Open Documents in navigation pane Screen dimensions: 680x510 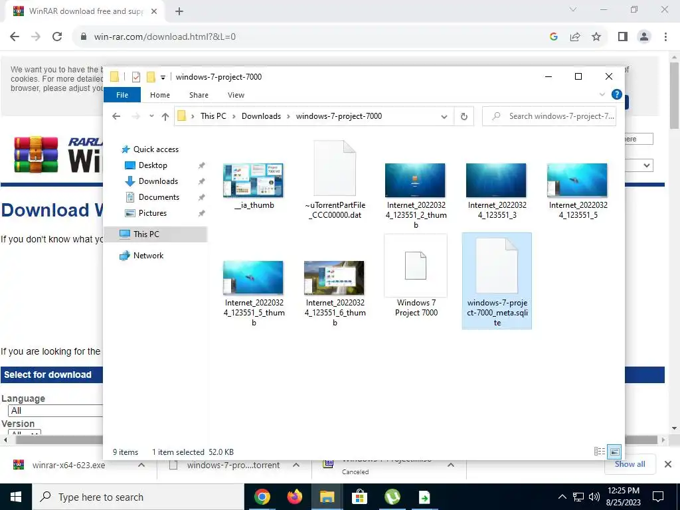tap(159, 197)
